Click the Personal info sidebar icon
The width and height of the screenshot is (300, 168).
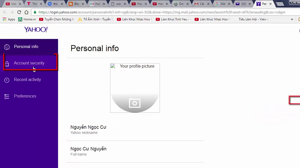[7, 47]
